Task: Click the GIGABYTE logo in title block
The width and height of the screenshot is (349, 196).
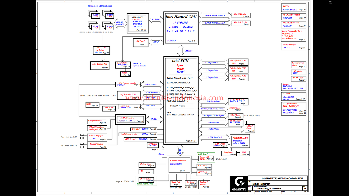Action: click(x=239, y=183)
